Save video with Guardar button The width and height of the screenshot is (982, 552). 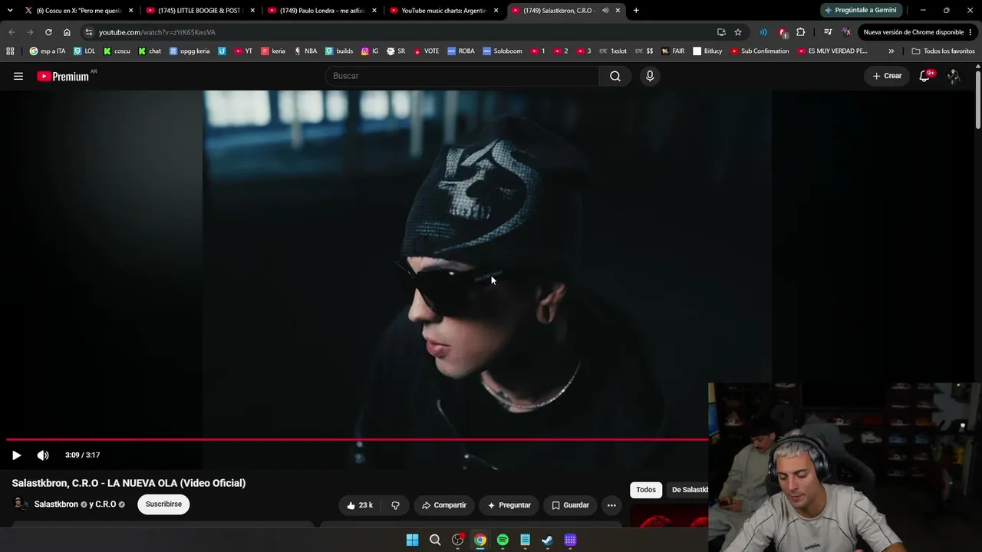[x=570, y=505]
